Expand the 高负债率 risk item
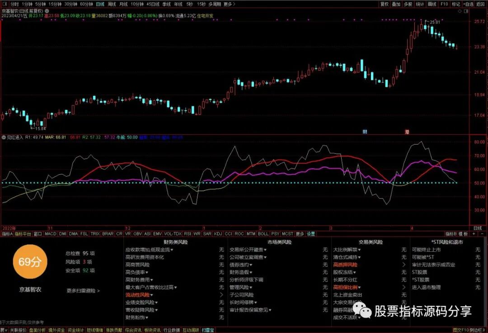488x333 pixels. pos(137,272)
